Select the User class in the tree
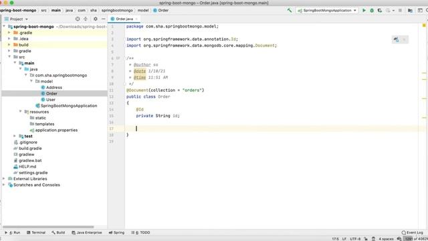Screen dimensions: 428x241 [48, 100]
